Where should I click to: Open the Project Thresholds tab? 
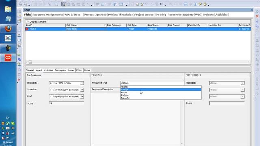coord(121,15)
